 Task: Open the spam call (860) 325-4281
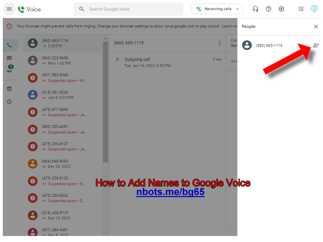(63, 129)
